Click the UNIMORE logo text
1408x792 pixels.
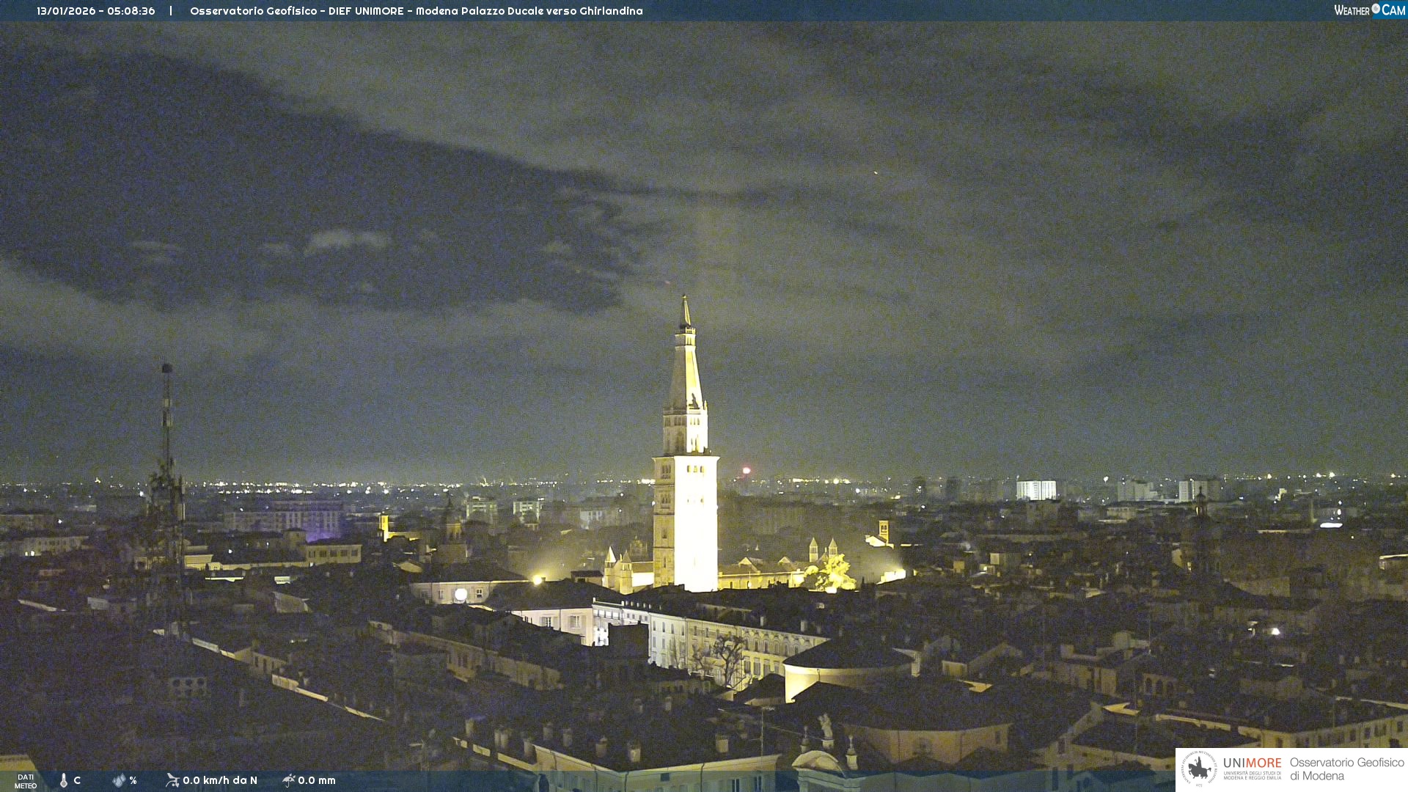pos(1252,763)
